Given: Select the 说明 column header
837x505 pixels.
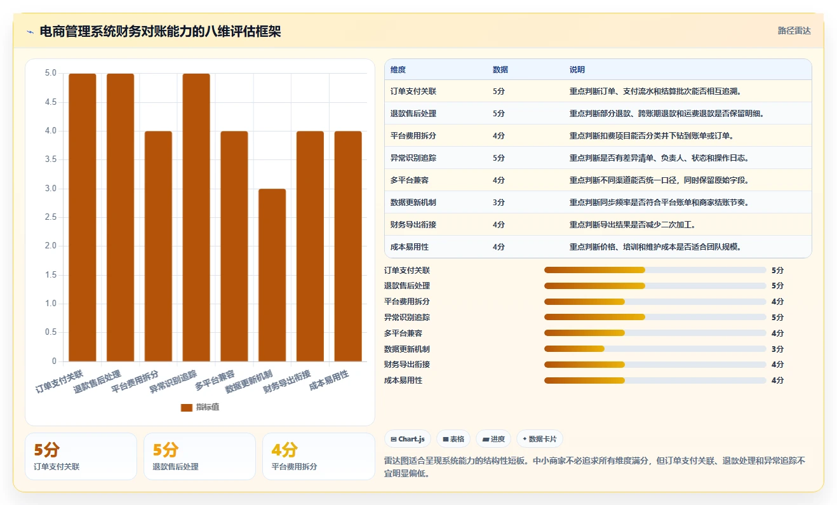Looking at the screenshot, I should [577, 70].
